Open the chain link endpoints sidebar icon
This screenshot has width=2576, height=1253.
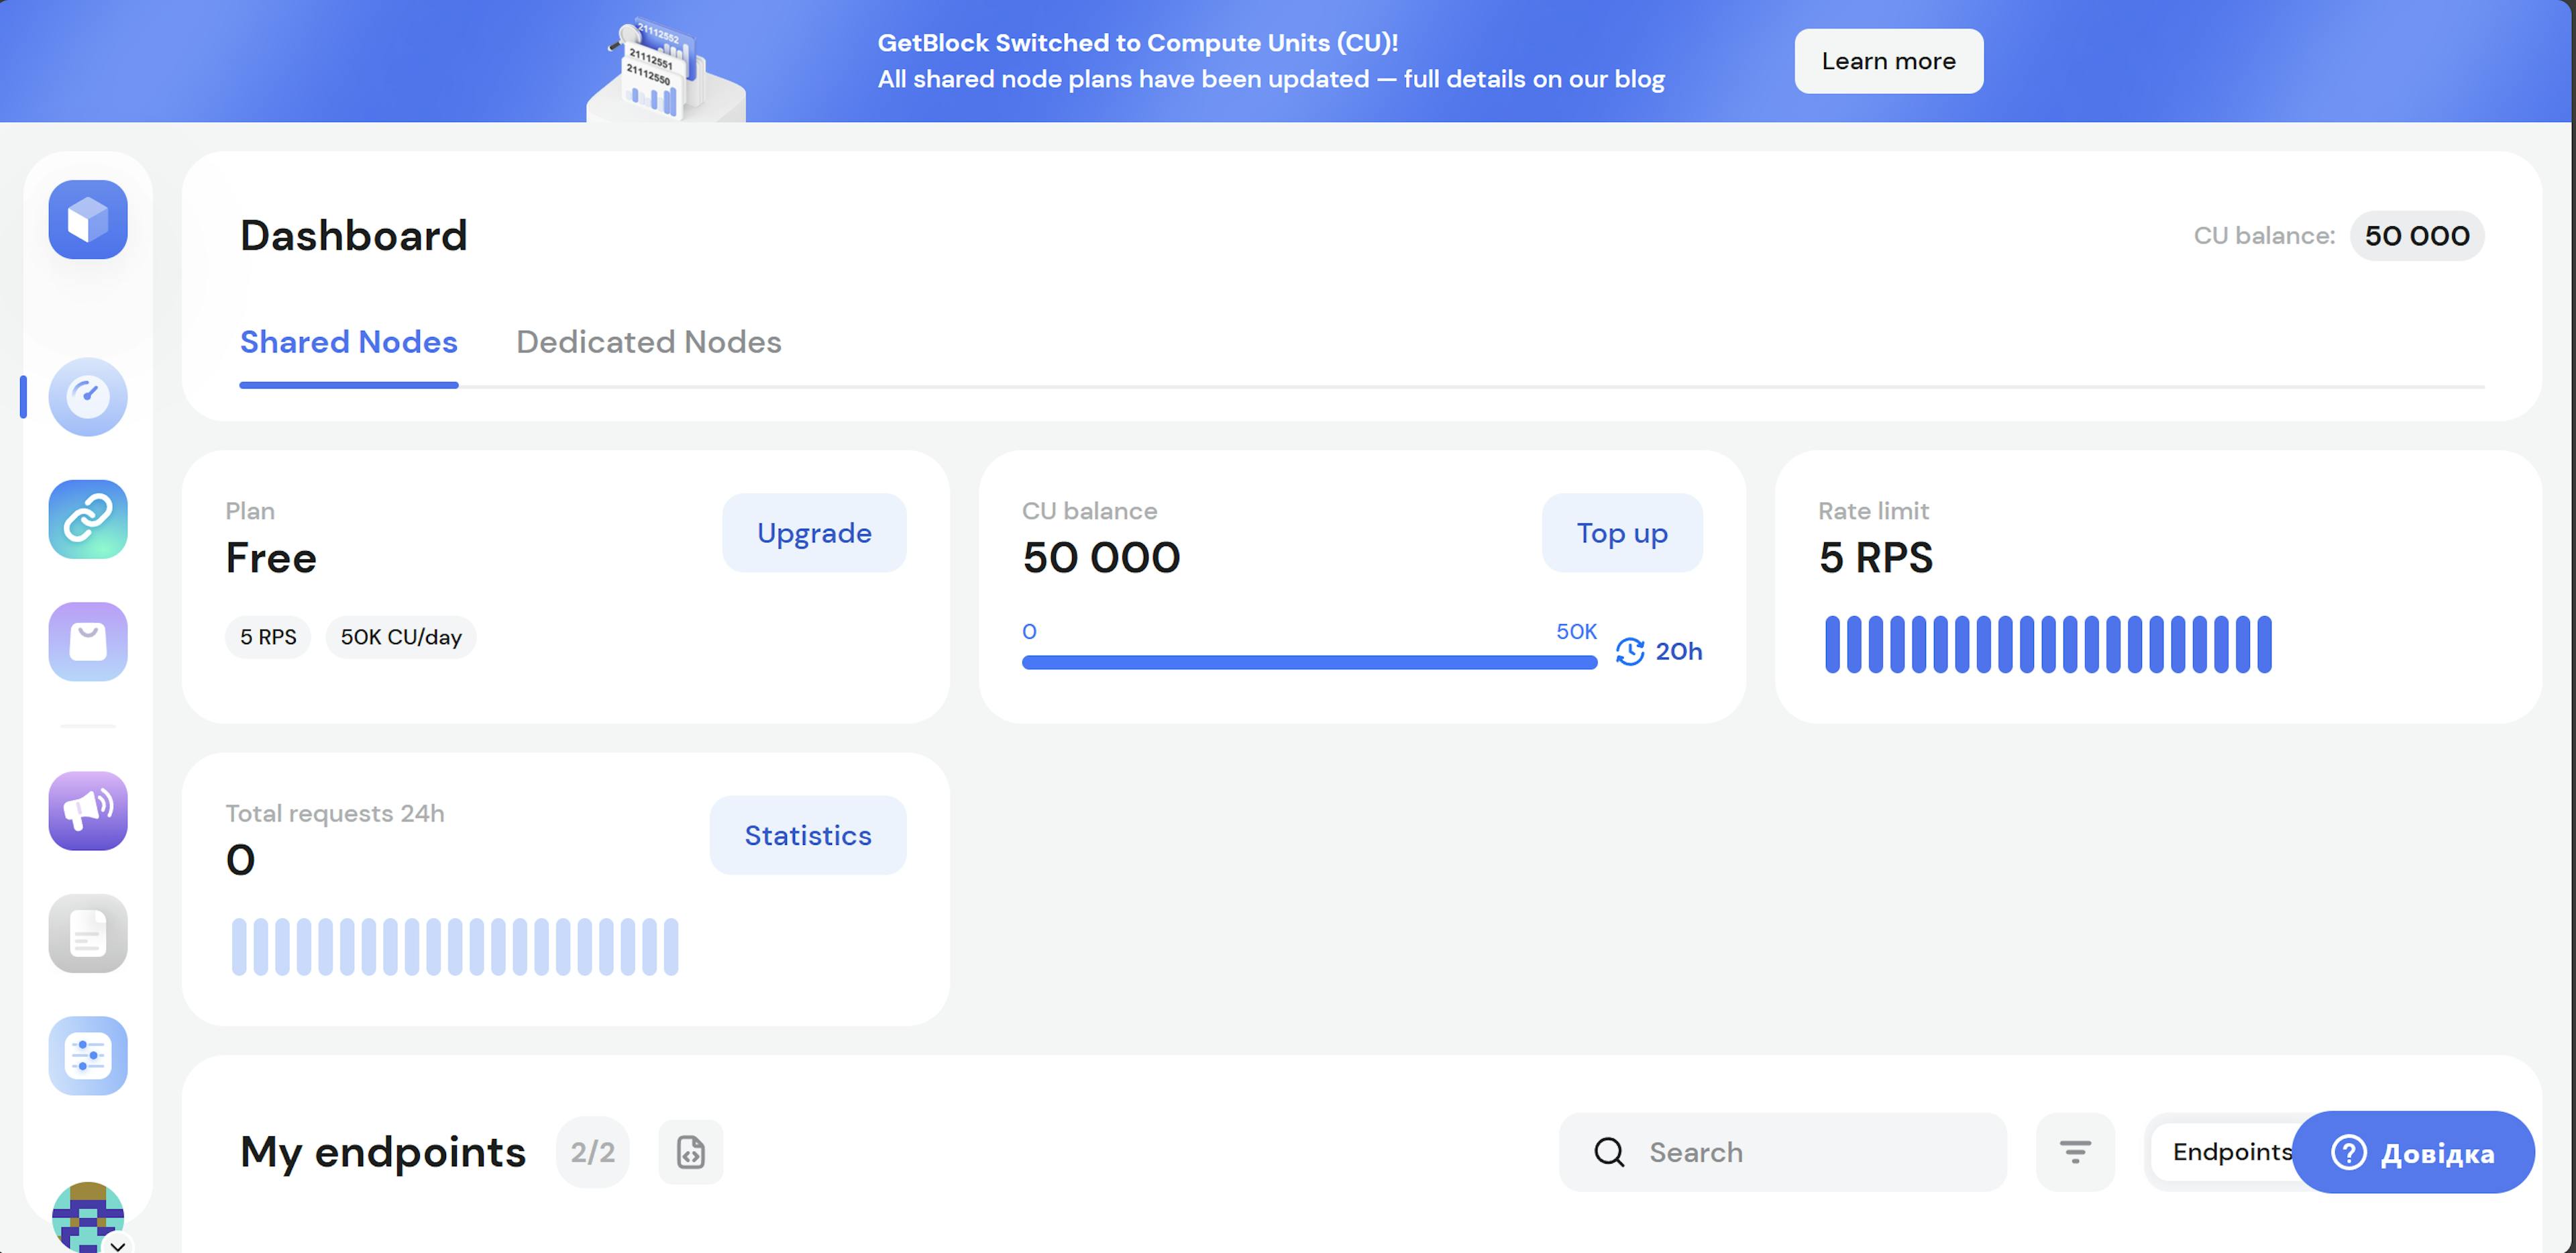pos(88,518)
